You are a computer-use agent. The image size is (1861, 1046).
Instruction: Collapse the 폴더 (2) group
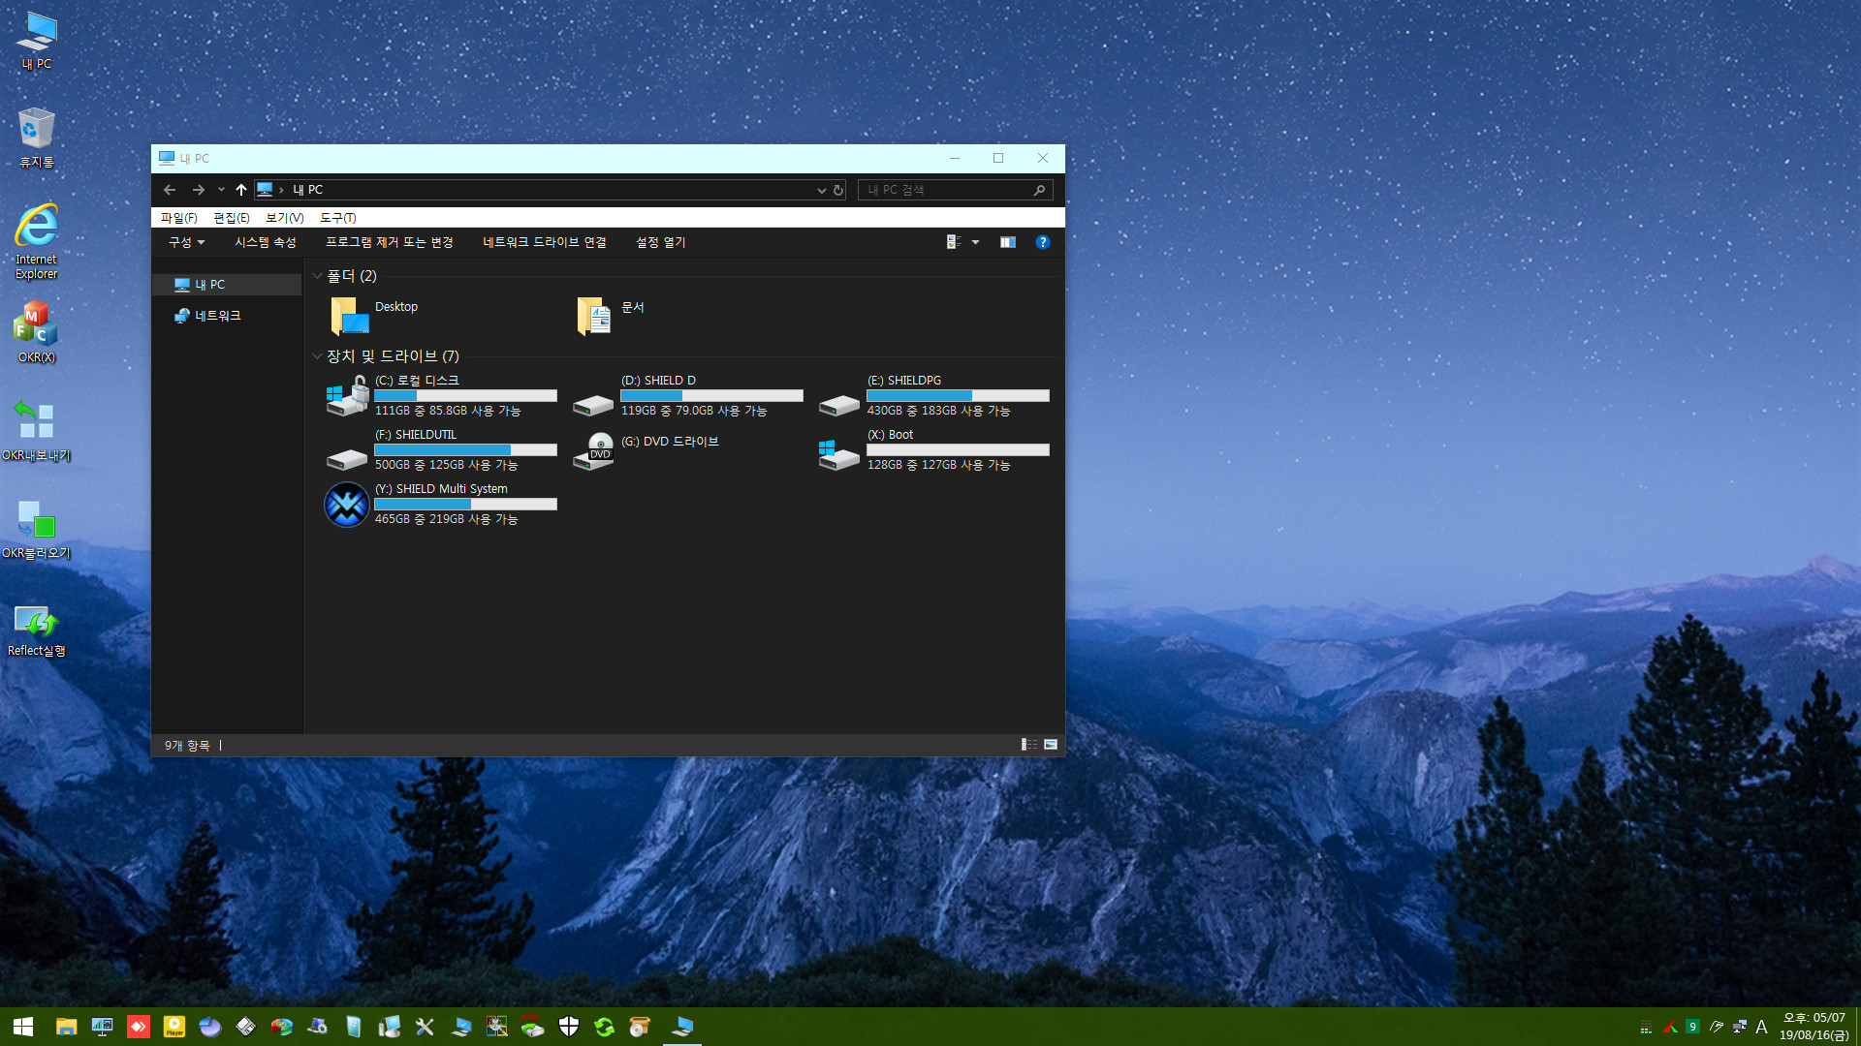coord(317,276)
